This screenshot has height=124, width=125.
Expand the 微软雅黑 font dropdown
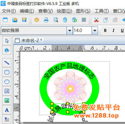pos(70,30)
